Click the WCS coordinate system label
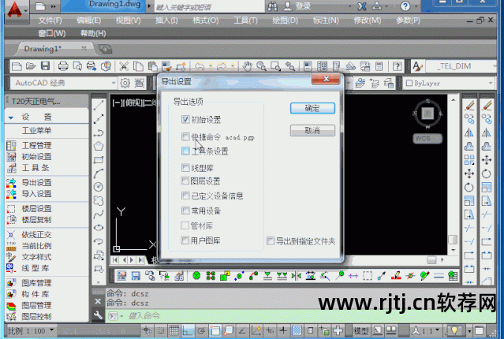Image resolution: width=504 pixels, height=339 pixels. coord(427,139)
